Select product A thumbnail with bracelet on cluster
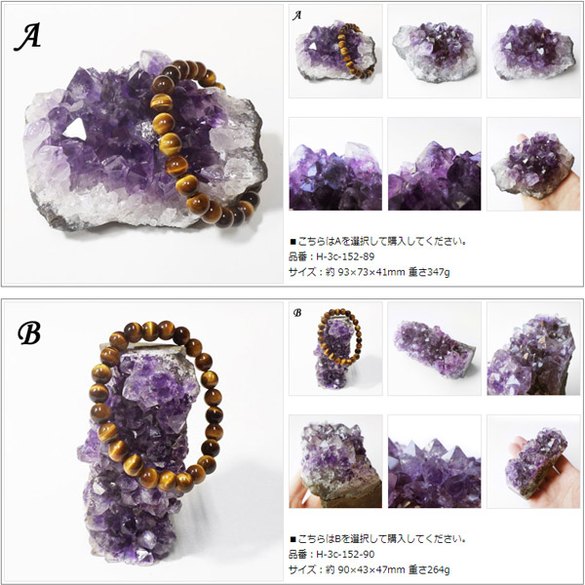This screenshot has width=585, height=585. (335, 51)
